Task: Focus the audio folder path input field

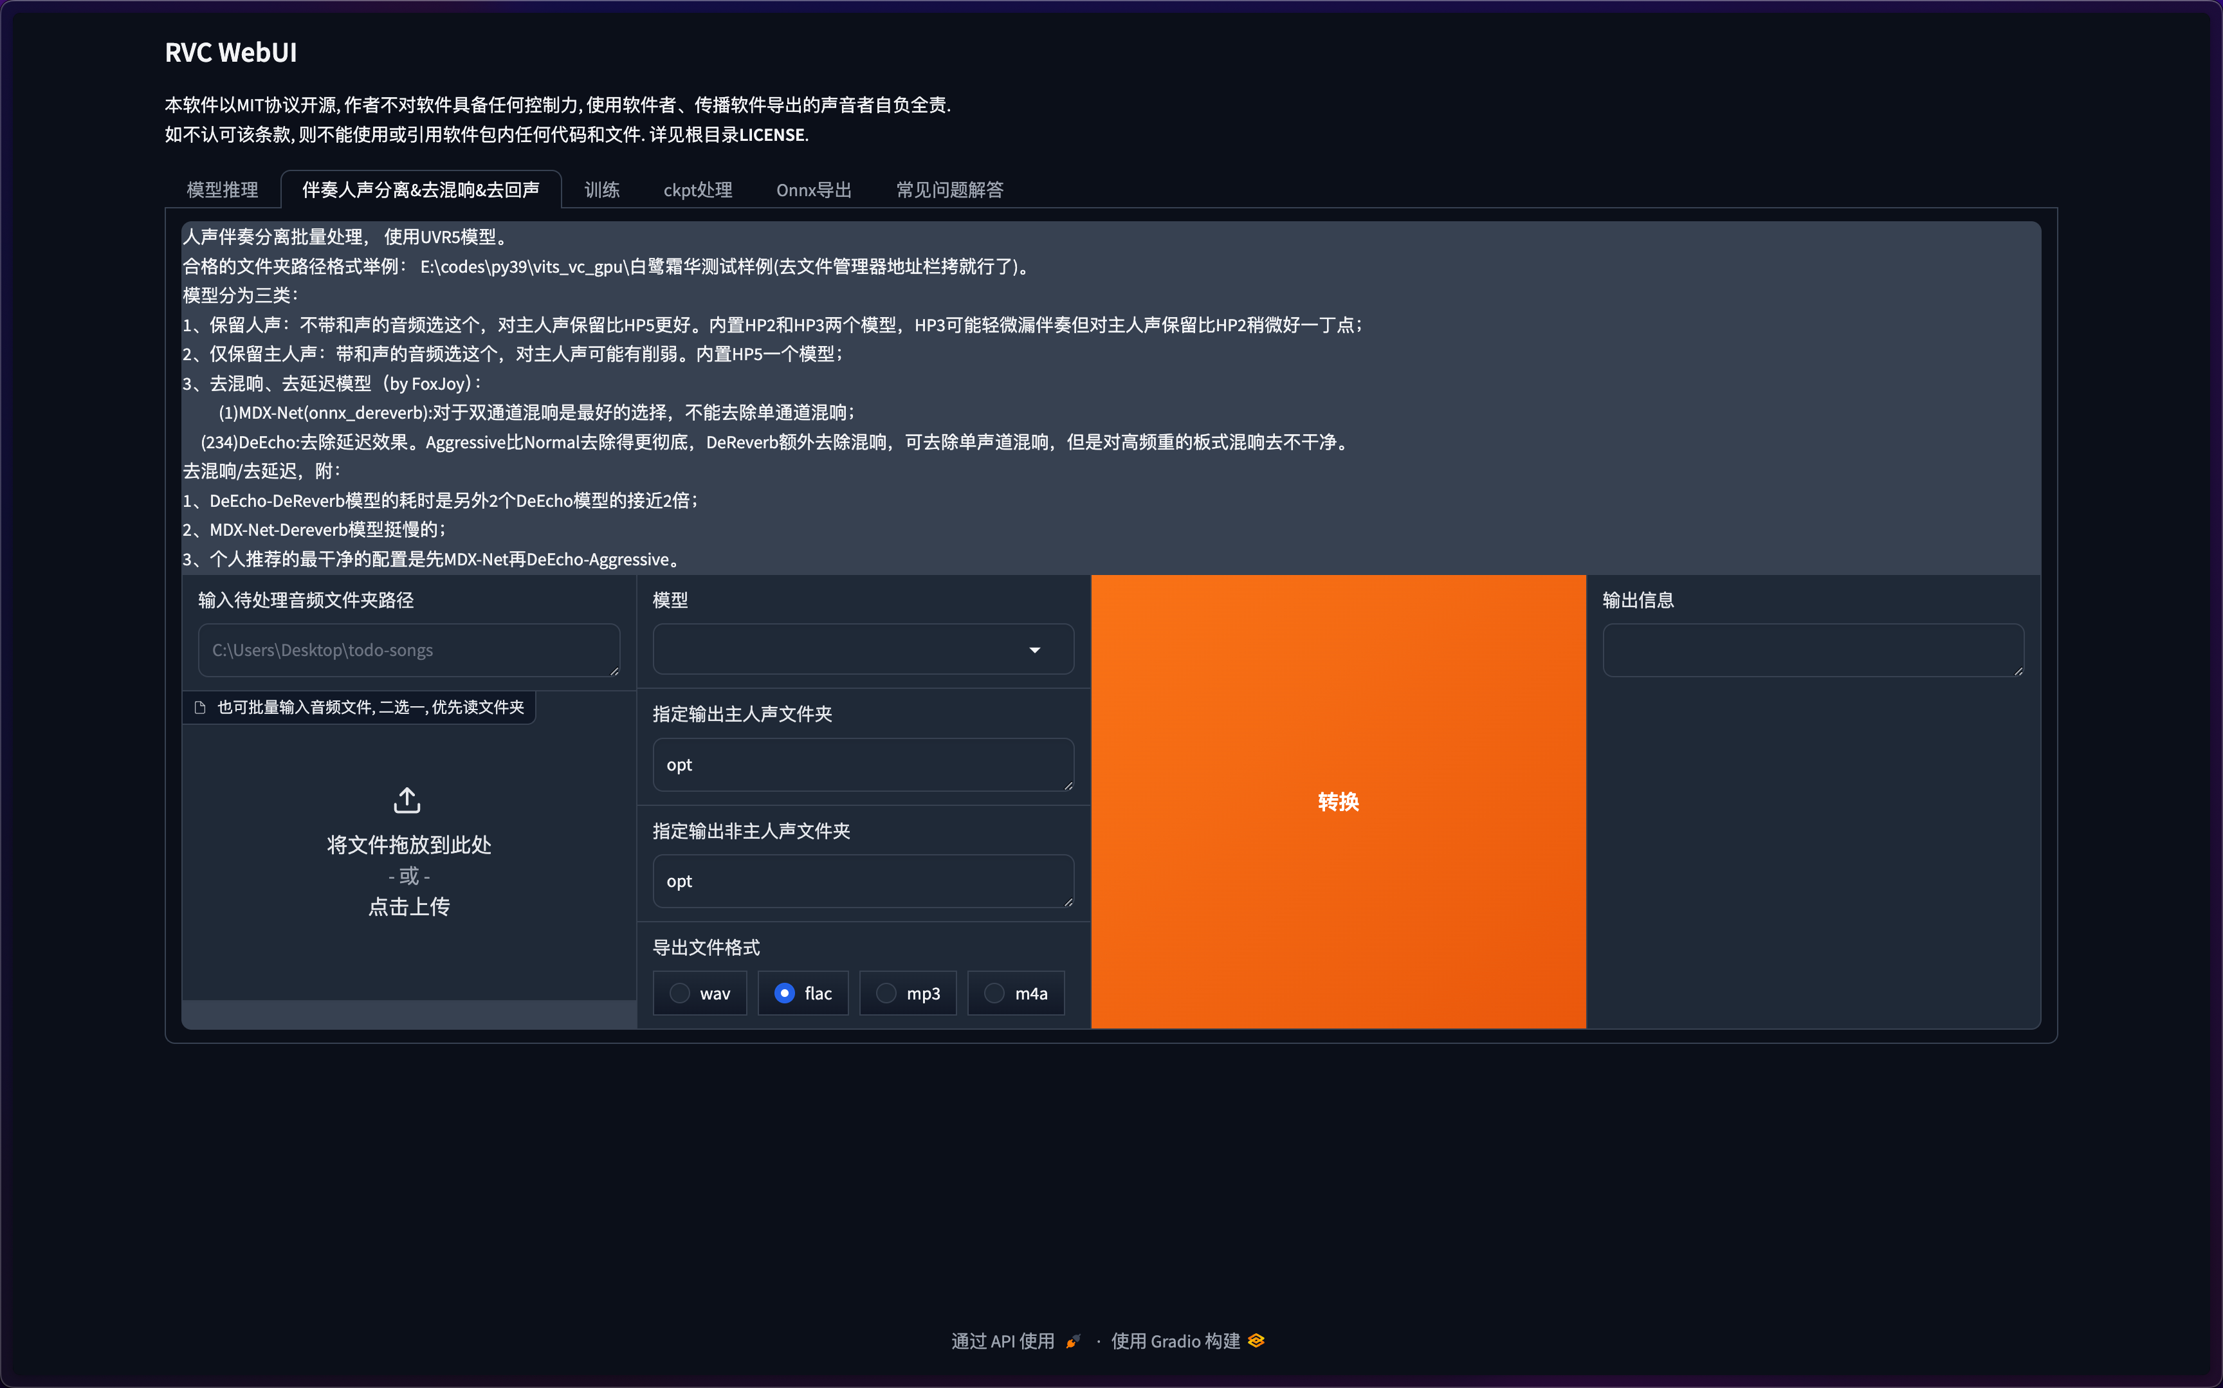Action: tap(408, 650)
